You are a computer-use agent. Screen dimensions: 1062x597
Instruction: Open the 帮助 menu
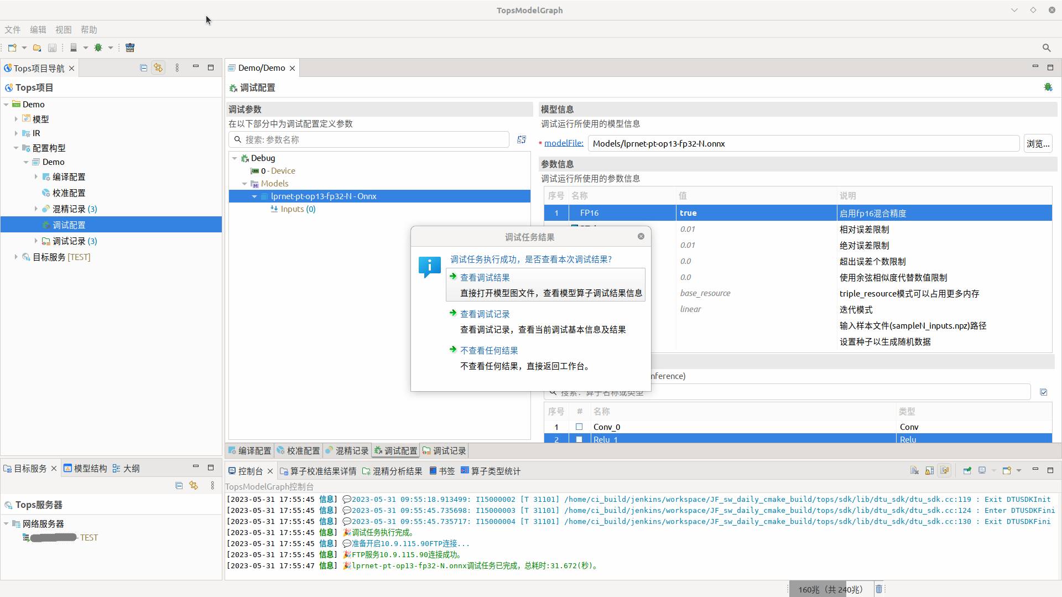click(89, 29)
